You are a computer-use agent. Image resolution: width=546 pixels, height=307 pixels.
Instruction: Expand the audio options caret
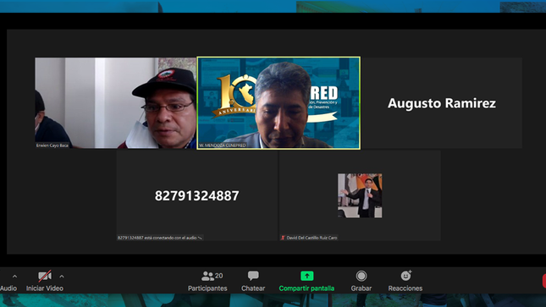coord(14,277)
